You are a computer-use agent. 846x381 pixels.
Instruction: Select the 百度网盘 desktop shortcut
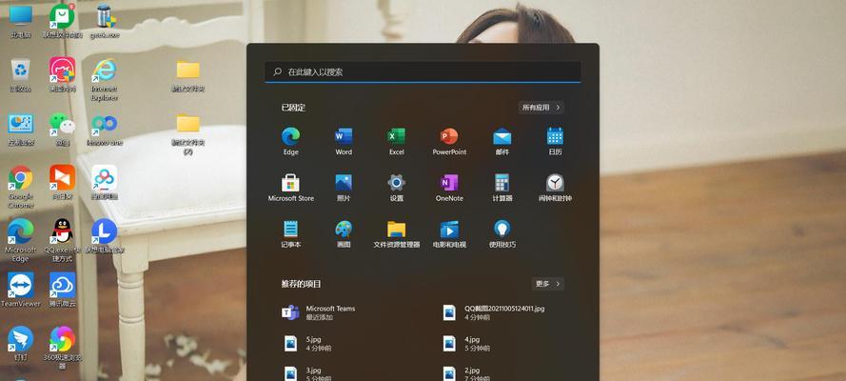point(104,183)
